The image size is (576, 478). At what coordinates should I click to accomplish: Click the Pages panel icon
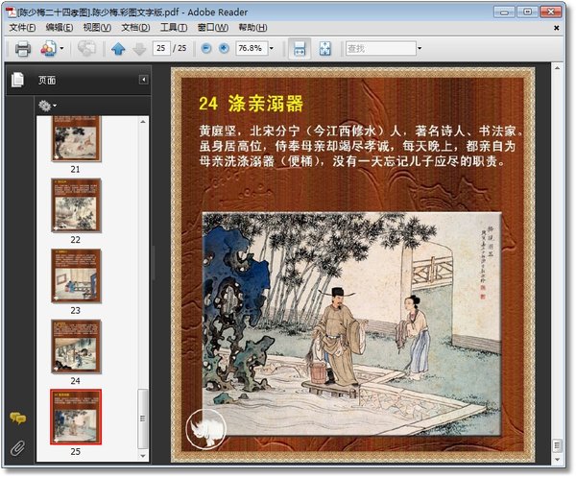(16, 80)
